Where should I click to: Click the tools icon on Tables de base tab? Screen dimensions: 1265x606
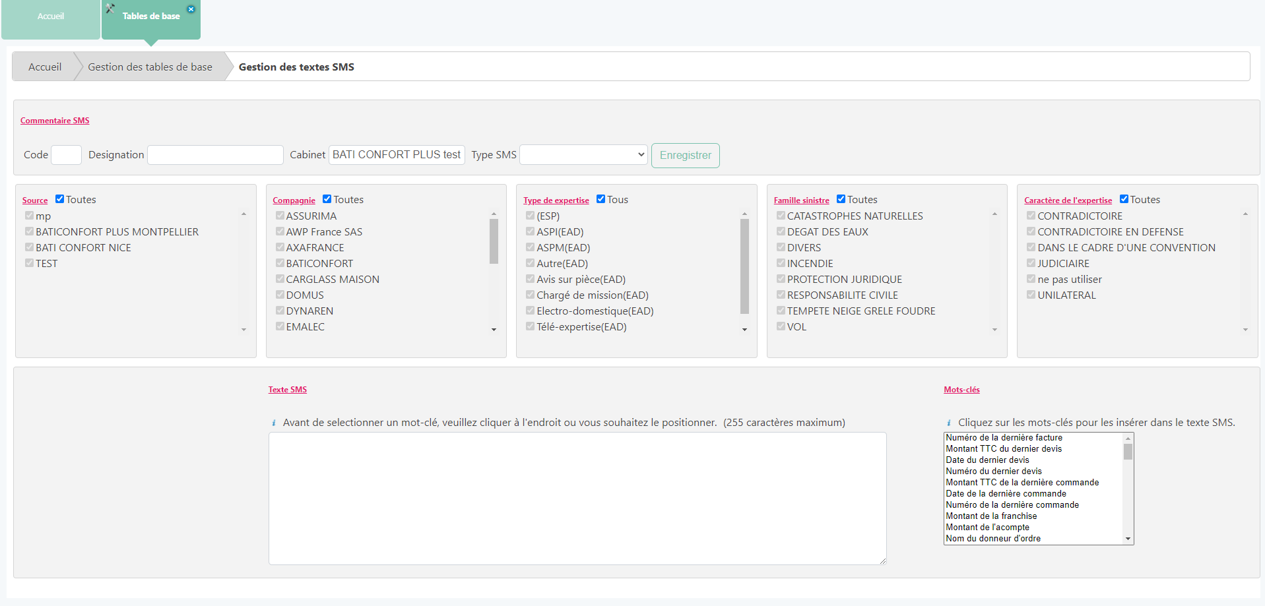(x=110, y=9)
